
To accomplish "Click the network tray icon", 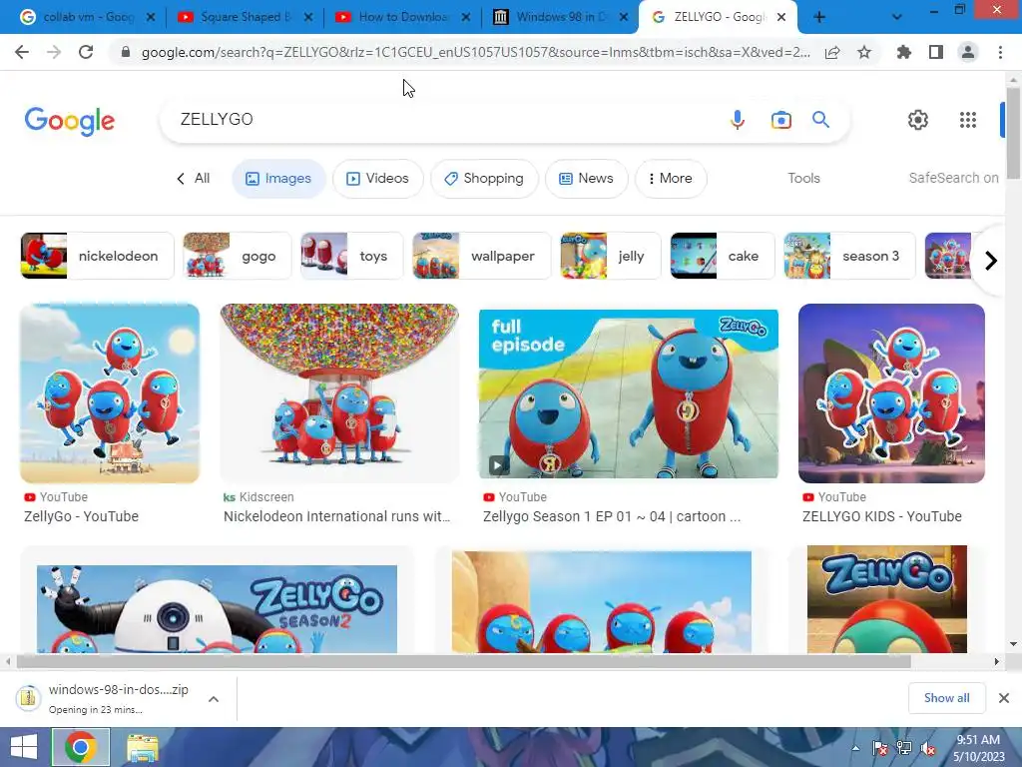I will 904,748.
